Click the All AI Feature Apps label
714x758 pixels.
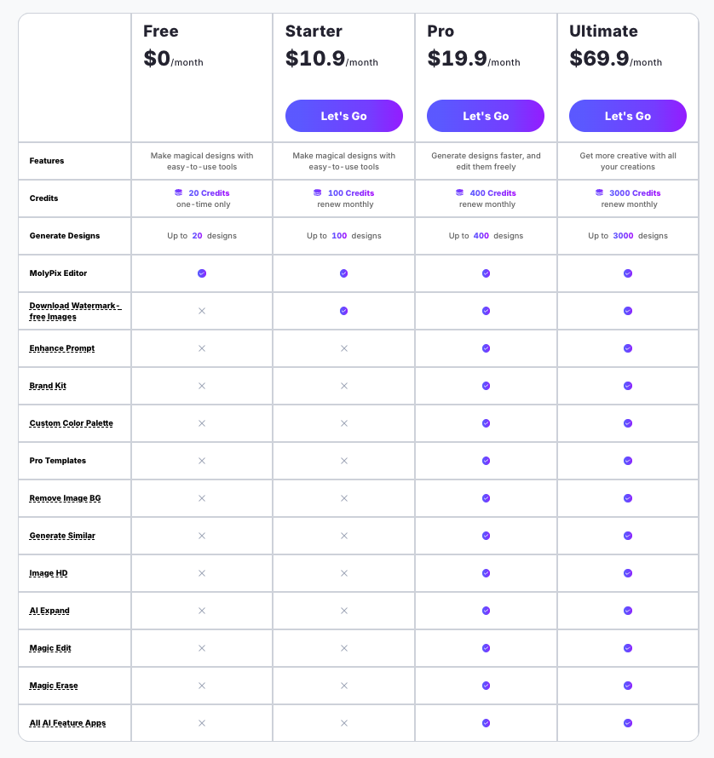[67, 723]
